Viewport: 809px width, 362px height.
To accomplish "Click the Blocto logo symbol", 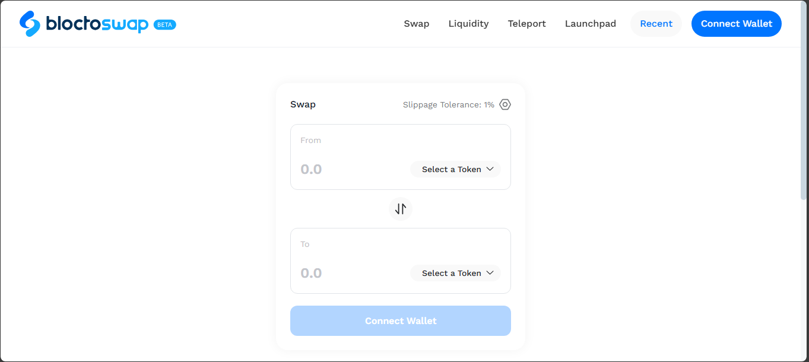I will [x=30, y=23].
